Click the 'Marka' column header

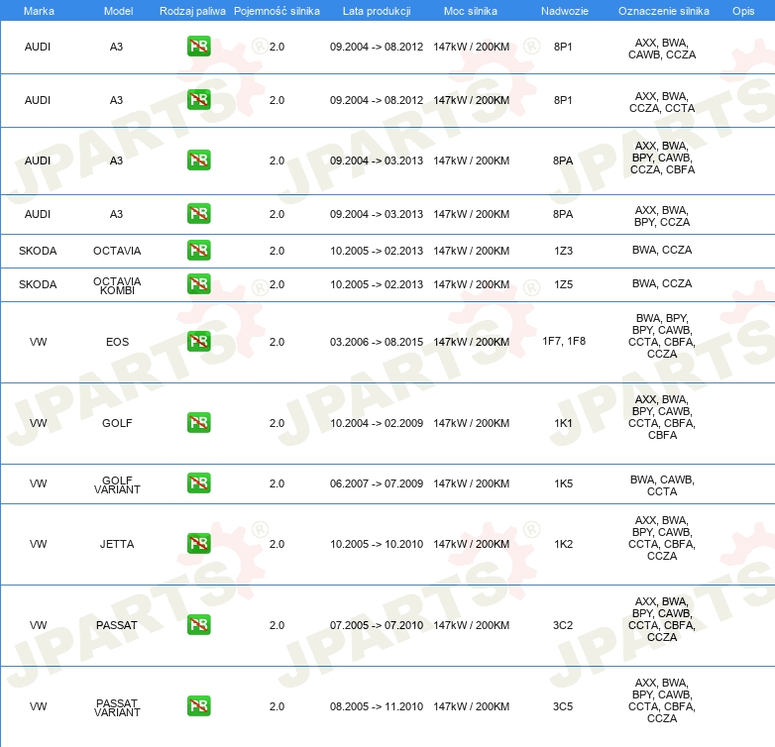[x=39, y=11]
